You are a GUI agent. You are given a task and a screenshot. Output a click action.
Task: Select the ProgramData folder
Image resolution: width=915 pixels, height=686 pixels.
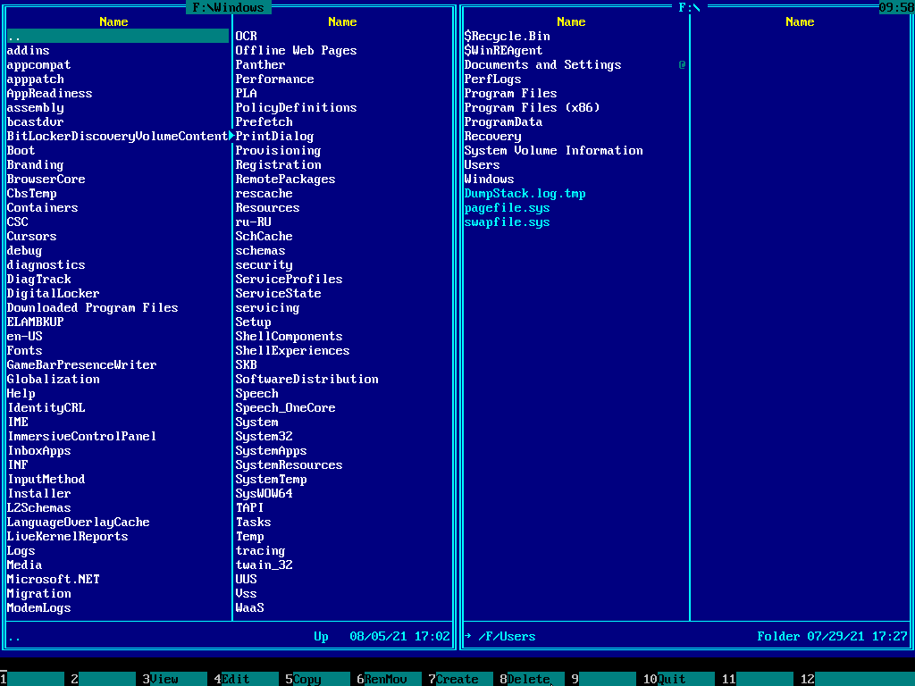(503, 121)
